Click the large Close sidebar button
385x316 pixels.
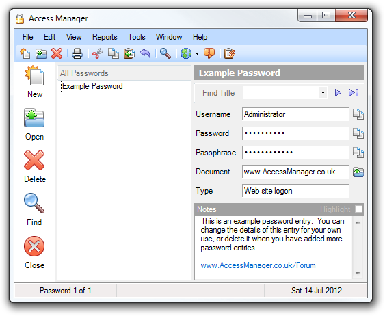(34, 253)
